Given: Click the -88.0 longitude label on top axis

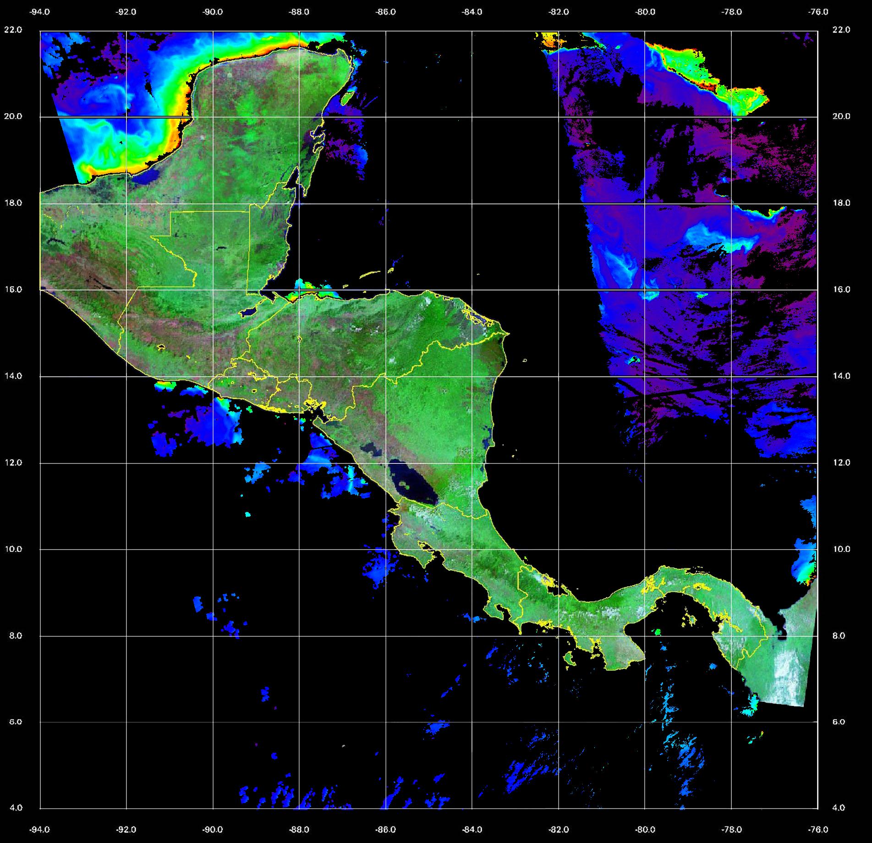Looking at the screenshot, I should tap(299, 12).
